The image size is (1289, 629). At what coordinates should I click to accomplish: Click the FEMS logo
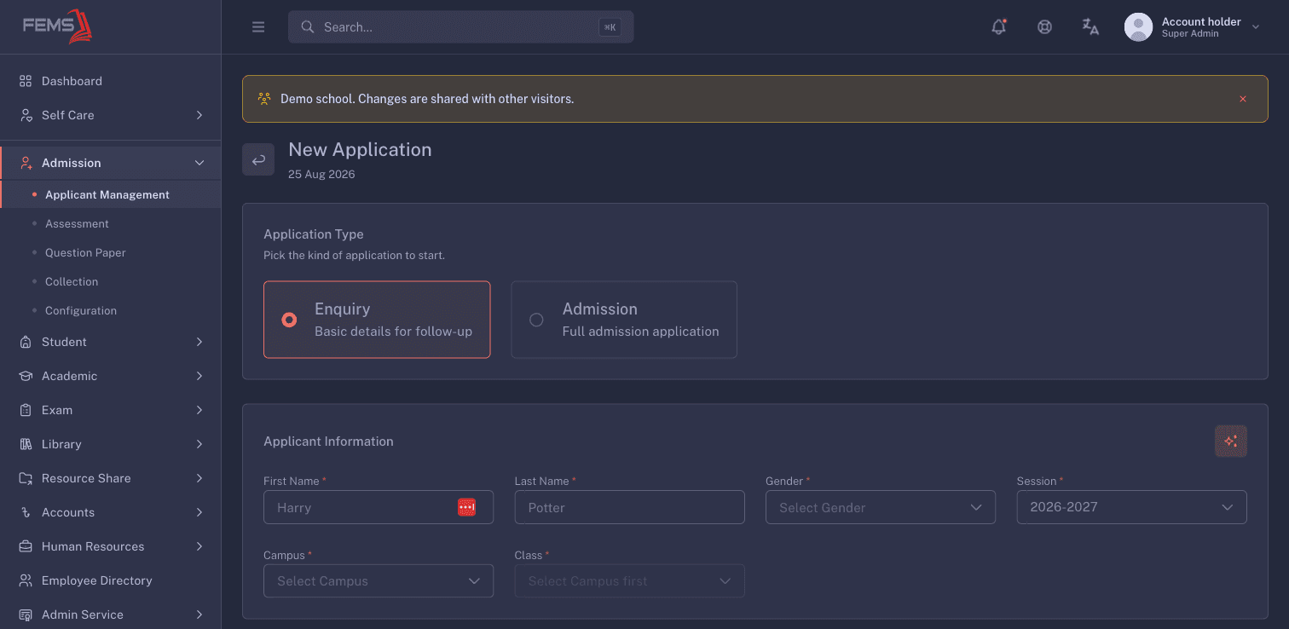pyautogui.click(x=57, y=26)
